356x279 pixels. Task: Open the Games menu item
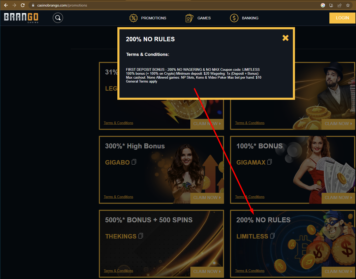pos(198,18)
